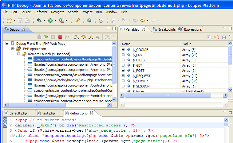
Task: Open the New file dropdown arrow
Action: 14,21
